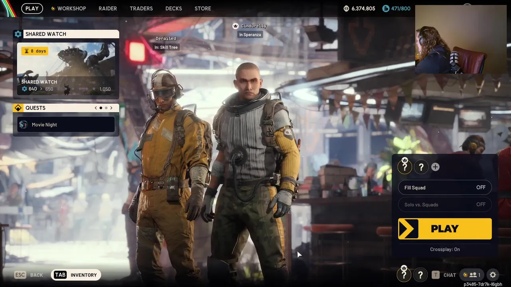Viewport: 511px width, 287px height.
Task: Click the Movie Night quest avatar icon
Action: [24, 125]
